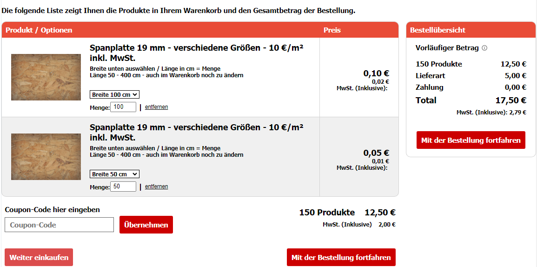
Task: Click the first Spanplatte 19 mm product title
Action: (x=197, y=53)
